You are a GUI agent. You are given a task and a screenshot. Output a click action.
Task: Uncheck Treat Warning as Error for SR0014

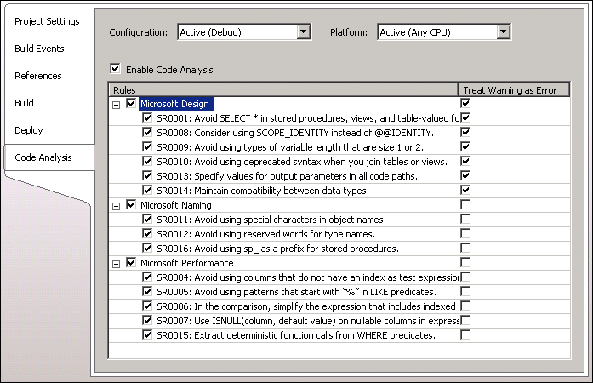[x=465, y=190]
